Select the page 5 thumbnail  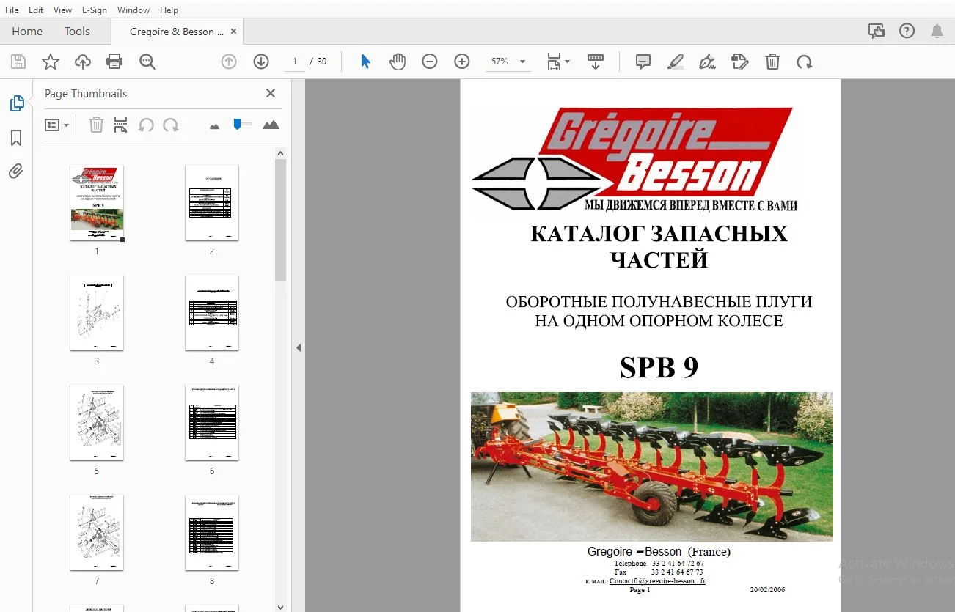click(x=97, y=423)
